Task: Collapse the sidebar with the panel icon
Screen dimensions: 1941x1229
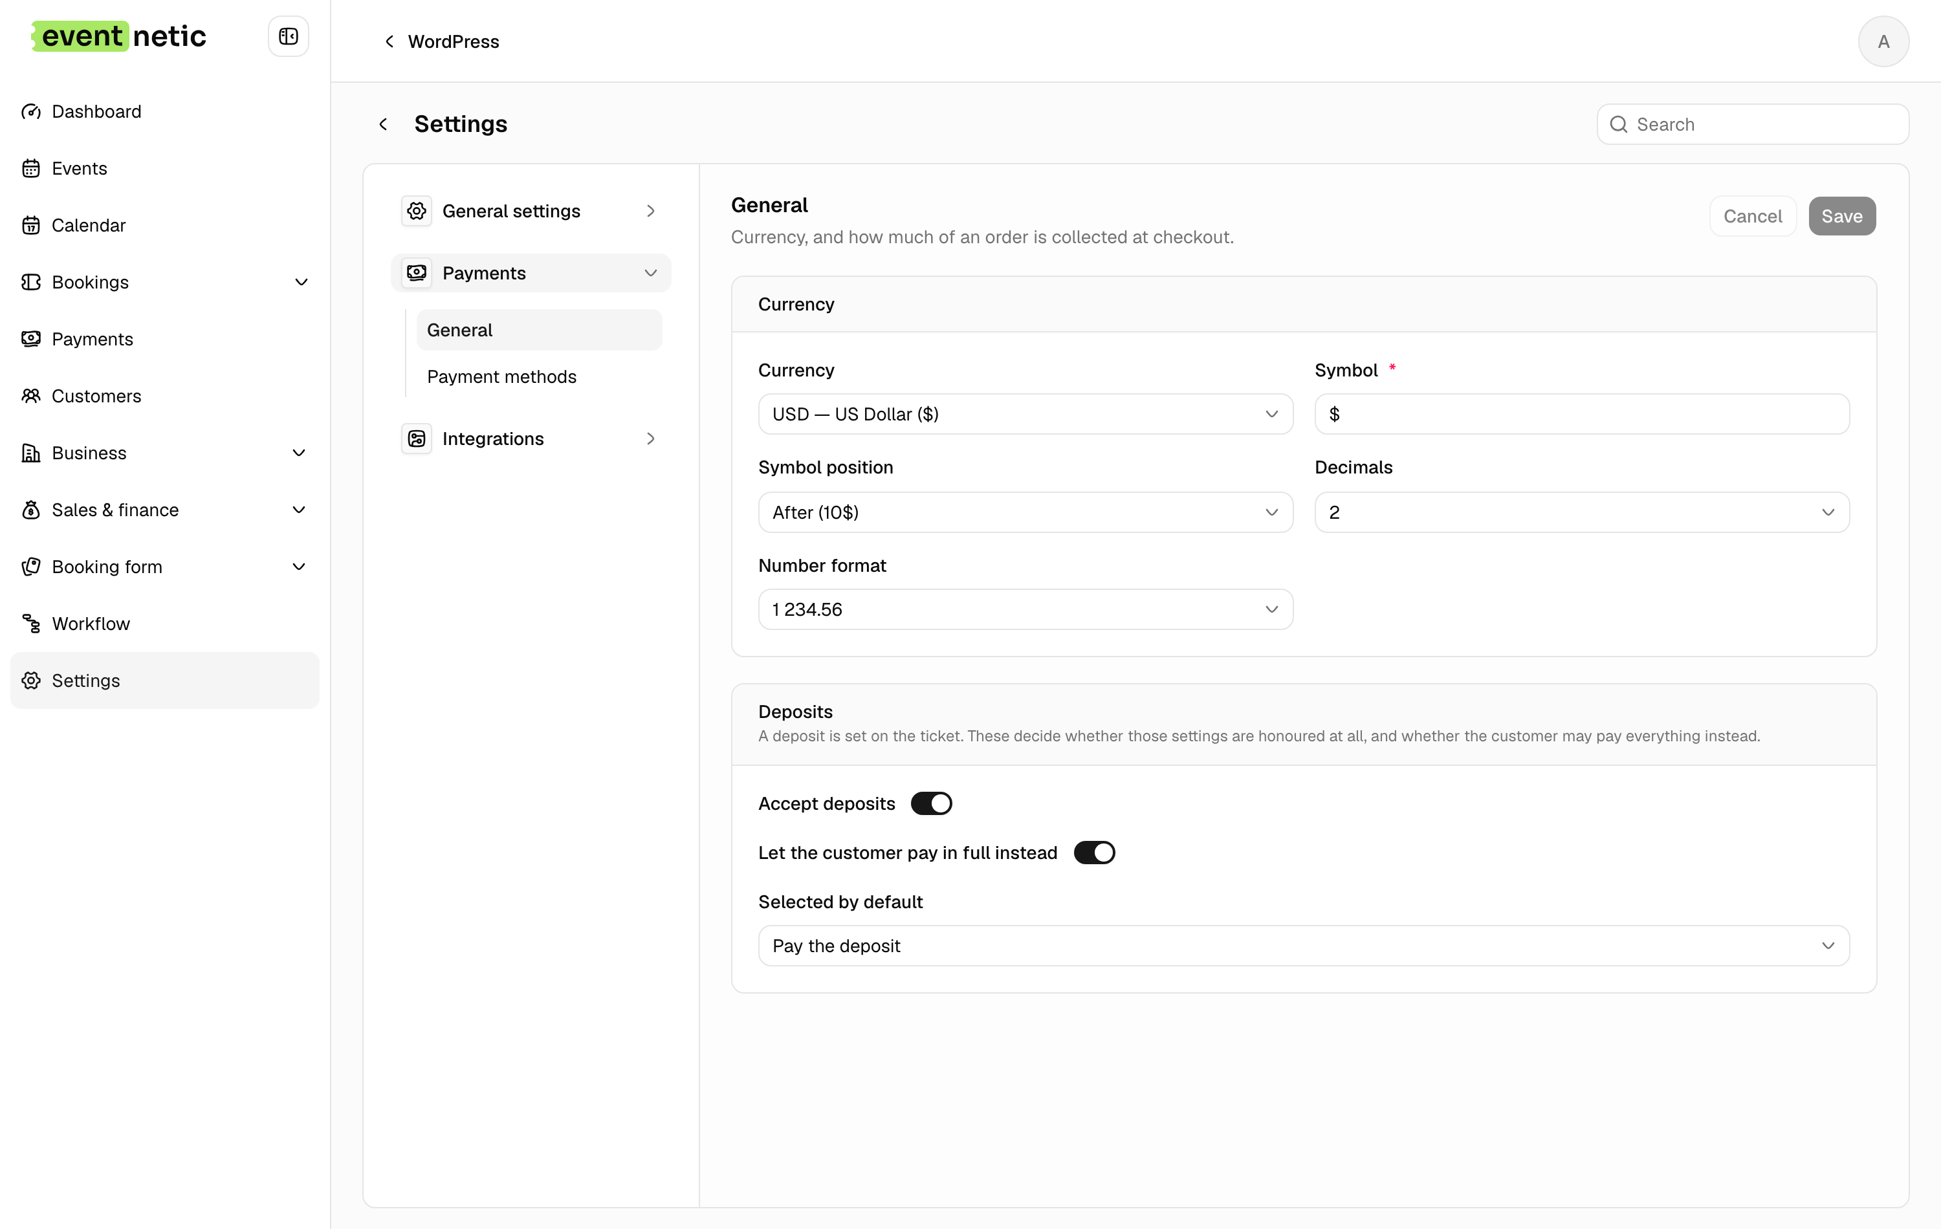Action: pos(288,36)
